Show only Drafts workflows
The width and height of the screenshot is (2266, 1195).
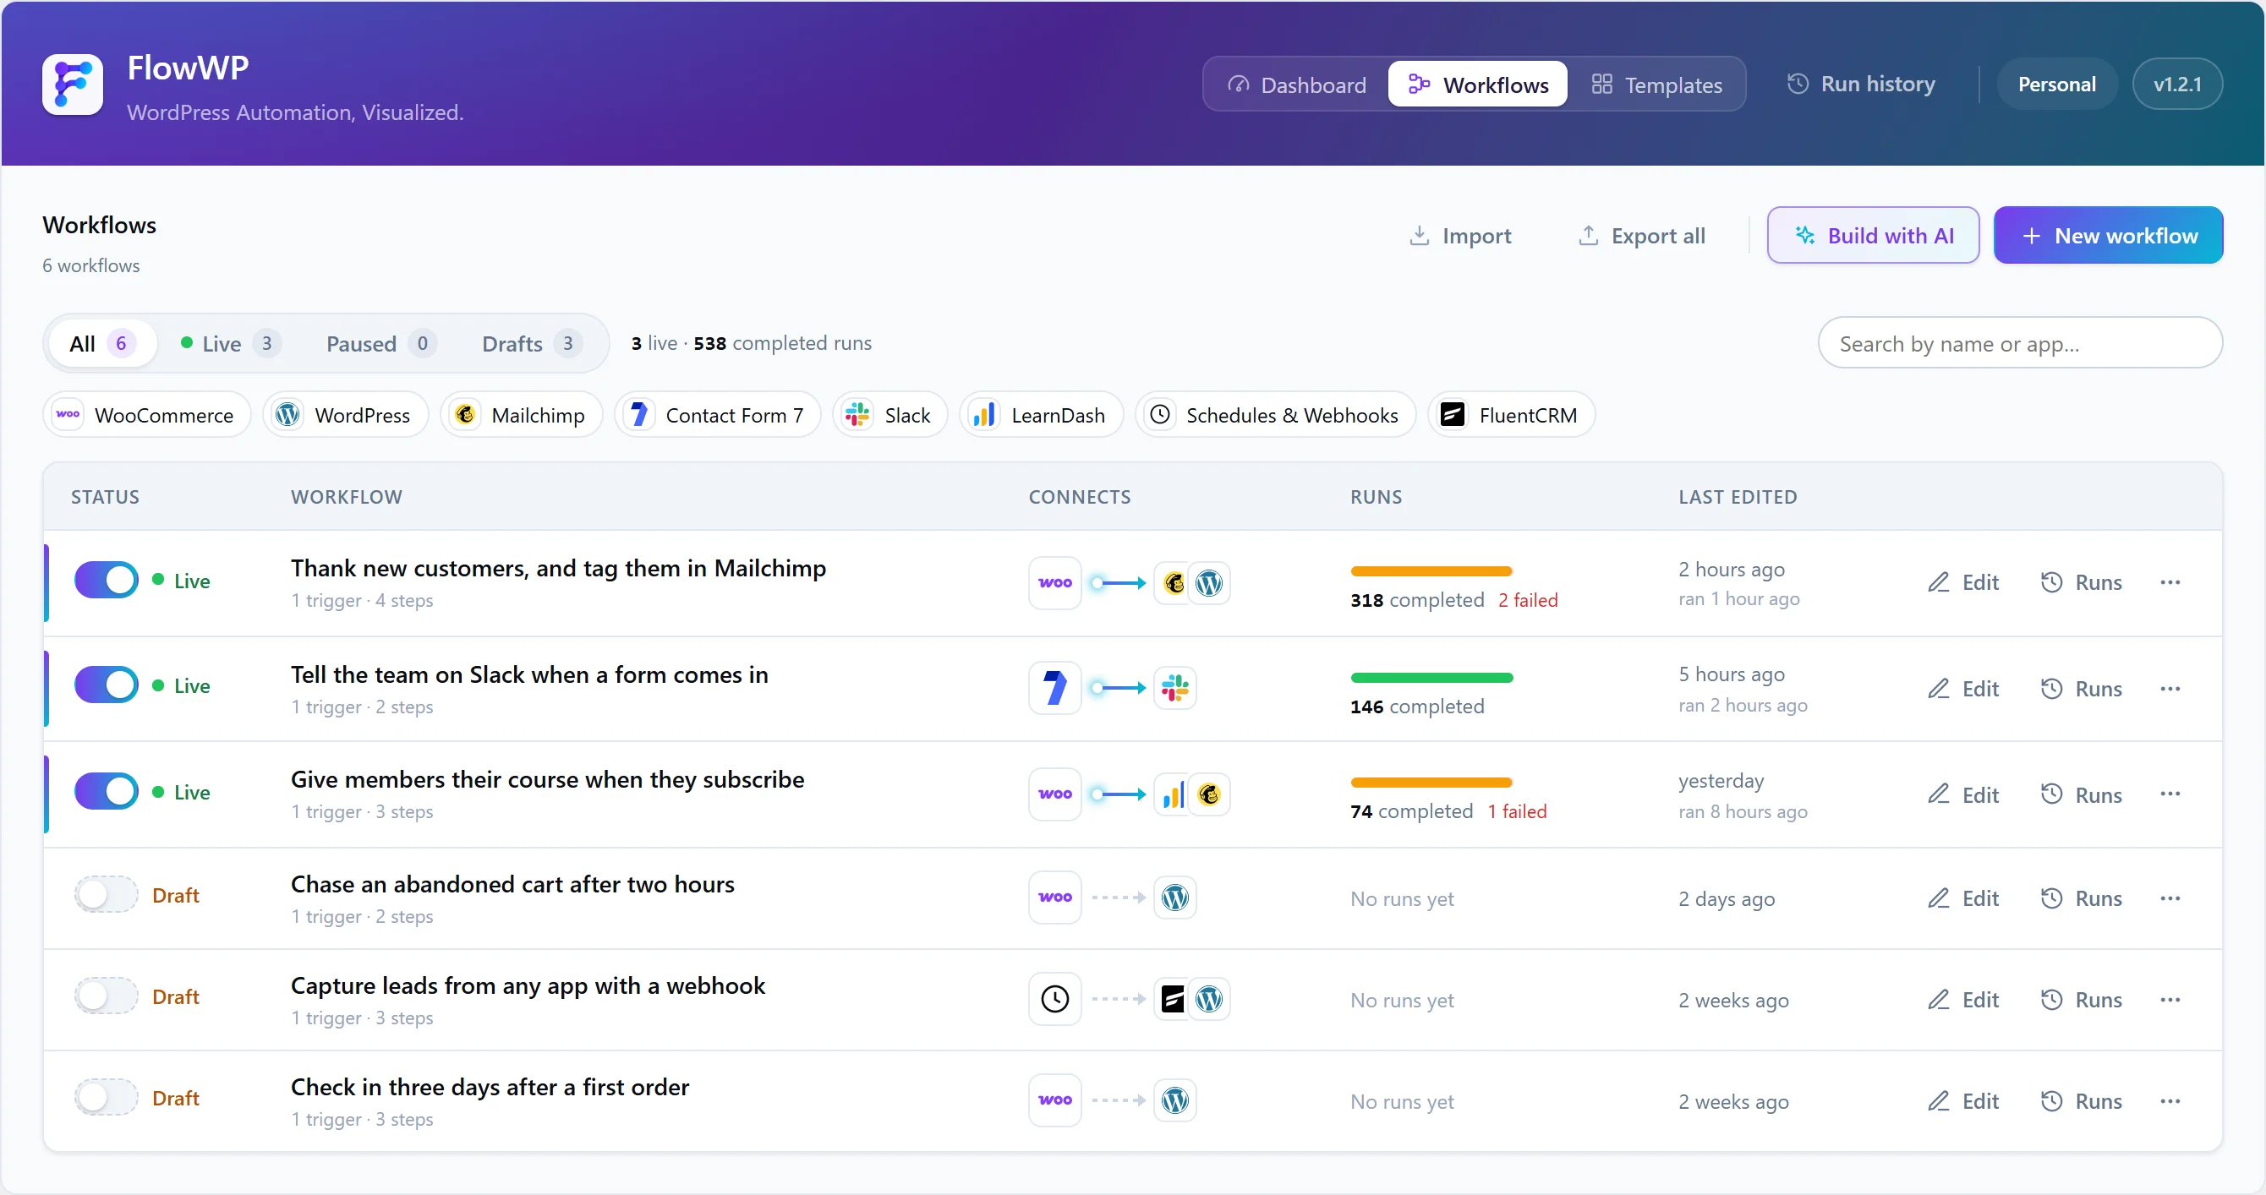(x=531, y=344)
